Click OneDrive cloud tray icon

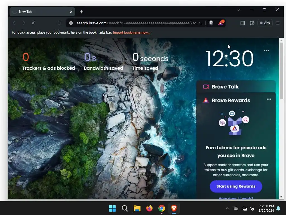236,208
